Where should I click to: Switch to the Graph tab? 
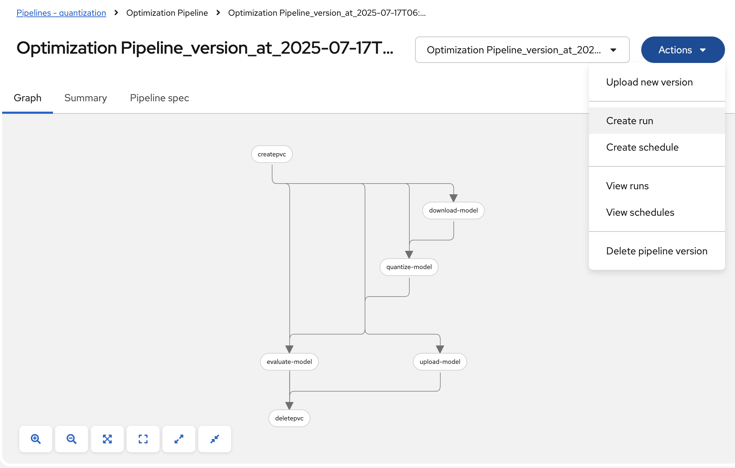pyautogui.click(x=28, y=98)
